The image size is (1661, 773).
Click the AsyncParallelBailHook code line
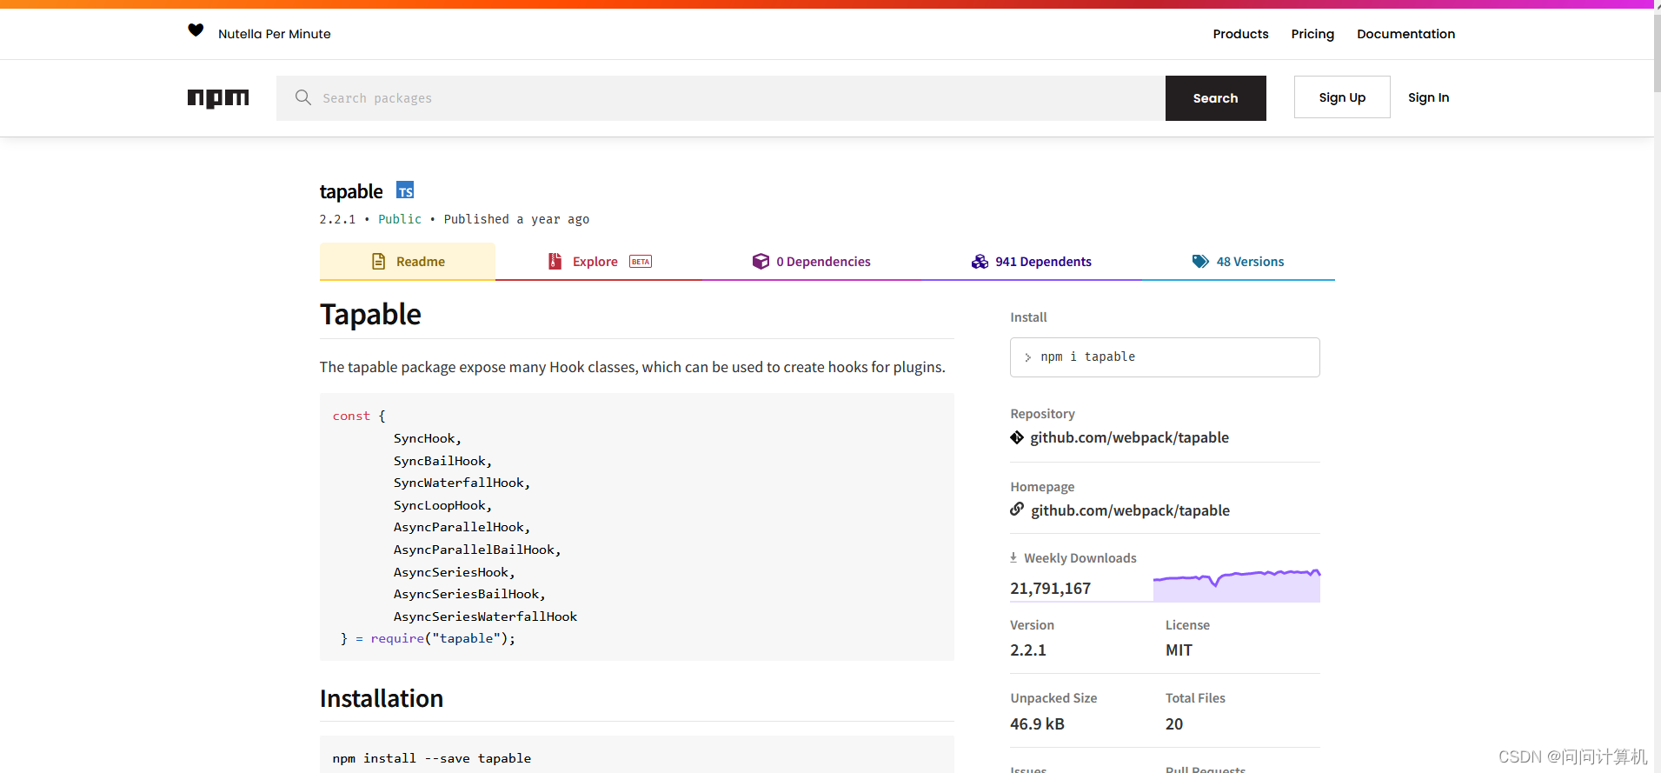click(x=477, y=550)
